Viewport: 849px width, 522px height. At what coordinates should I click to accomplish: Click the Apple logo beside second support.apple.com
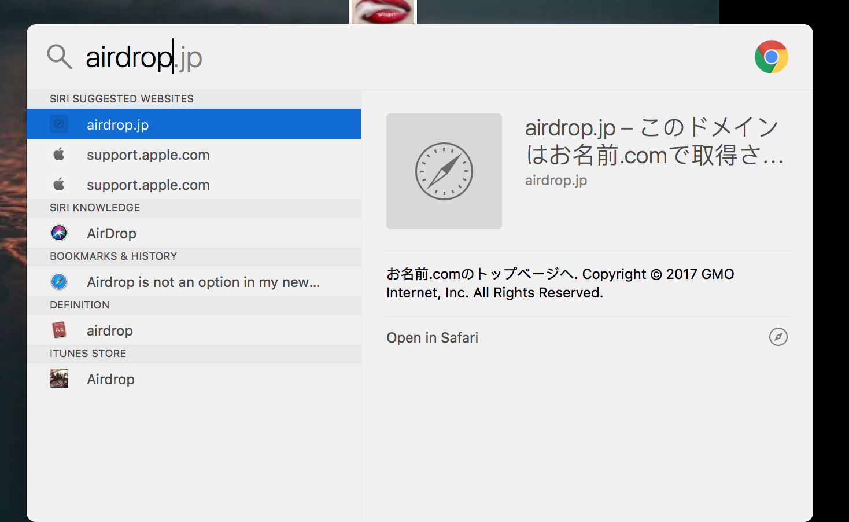coord(59,184)
